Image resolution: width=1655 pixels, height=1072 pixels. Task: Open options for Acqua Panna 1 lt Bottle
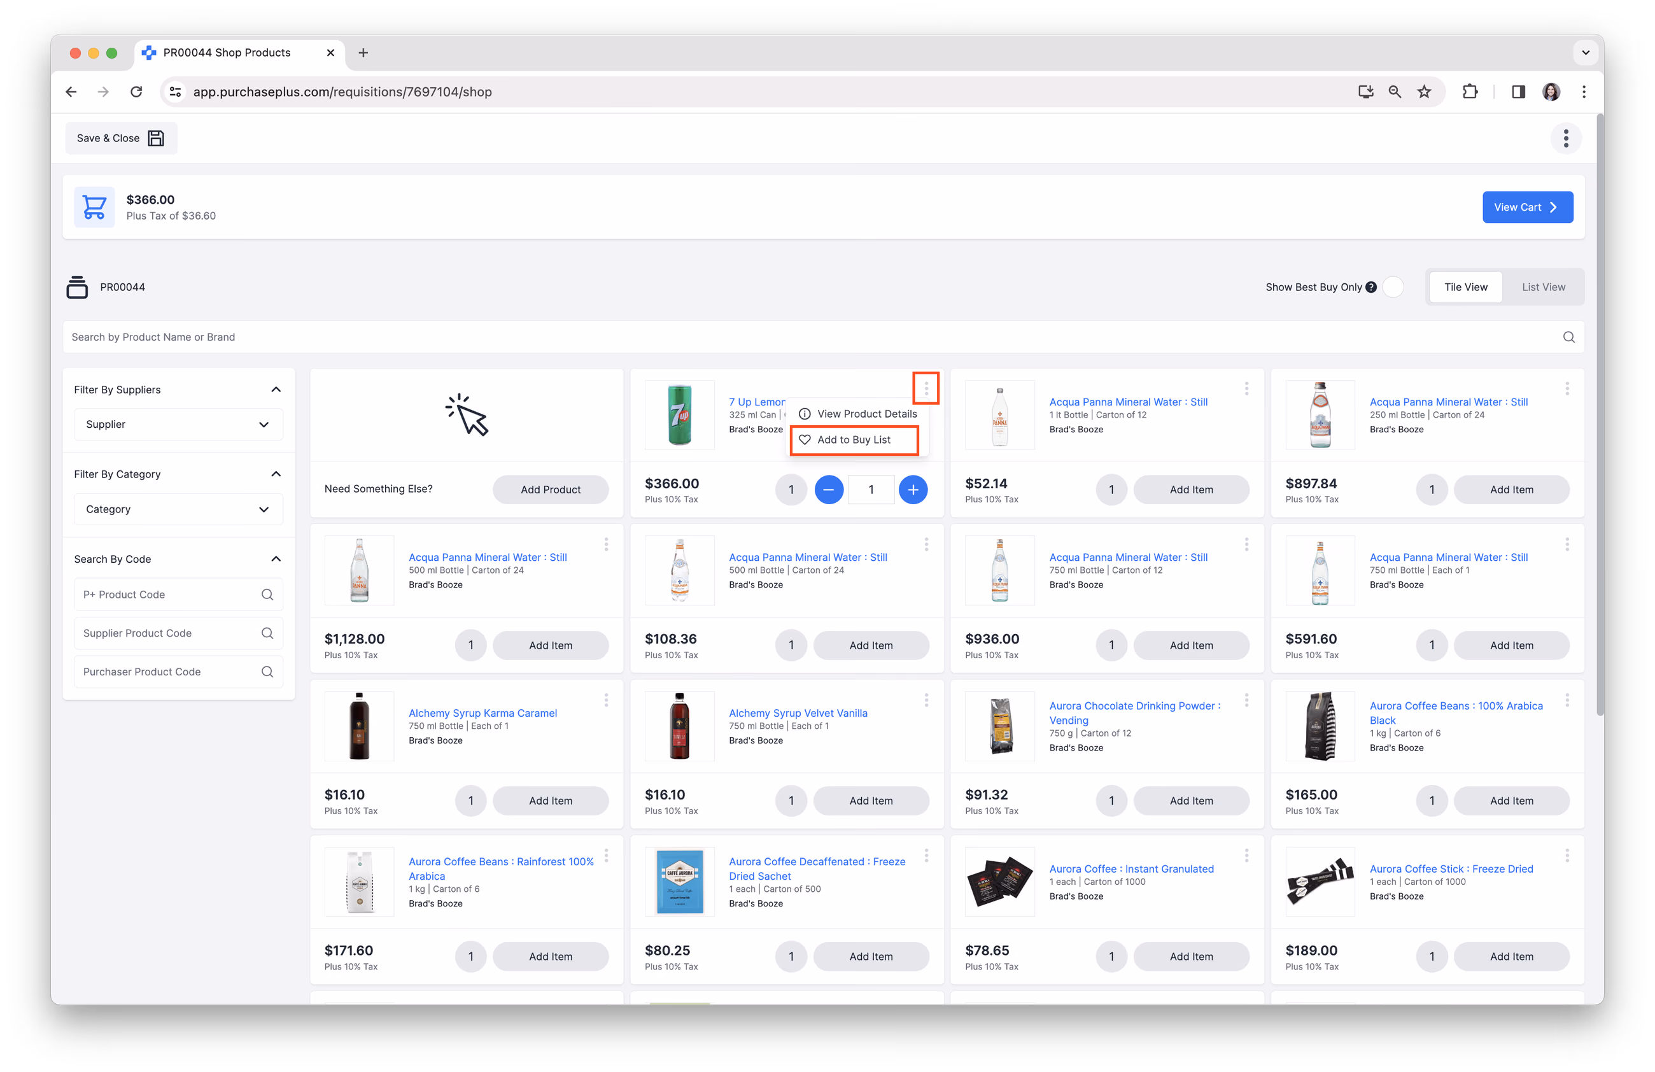pos(1246,388)
